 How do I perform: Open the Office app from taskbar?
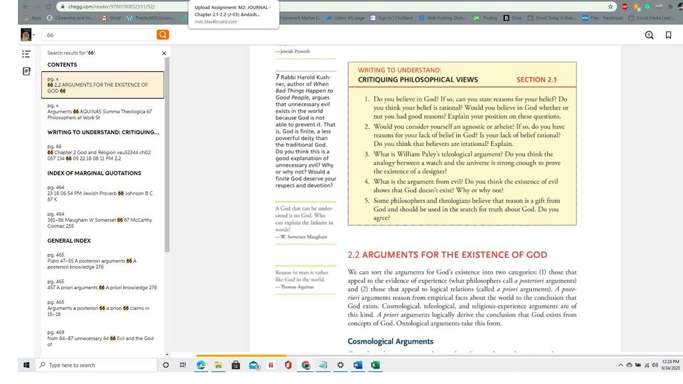point(288,365)
